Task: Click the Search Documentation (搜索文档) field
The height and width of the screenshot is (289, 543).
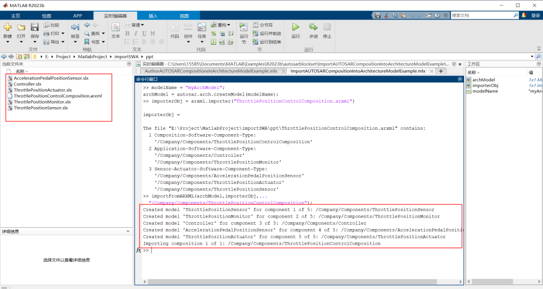Action: click(x=483, y=16)
